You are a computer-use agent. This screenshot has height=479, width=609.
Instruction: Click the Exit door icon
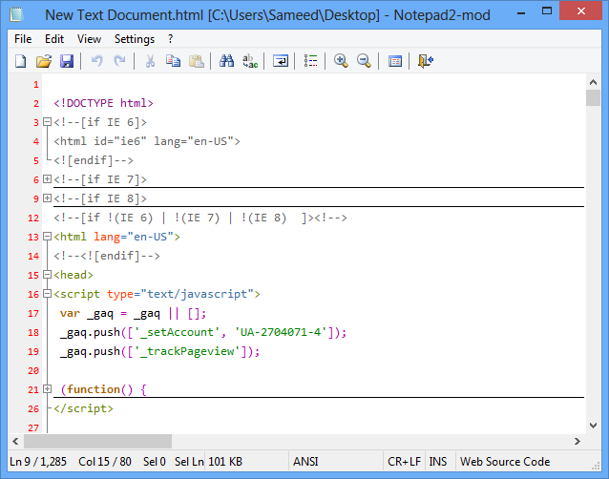(x=426, y=61)
